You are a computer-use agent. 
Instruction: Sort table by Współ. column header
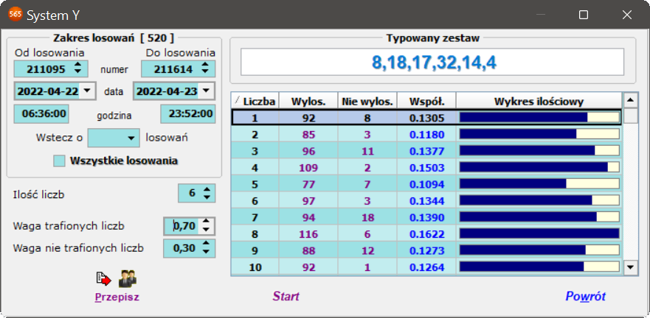[426, 102]
